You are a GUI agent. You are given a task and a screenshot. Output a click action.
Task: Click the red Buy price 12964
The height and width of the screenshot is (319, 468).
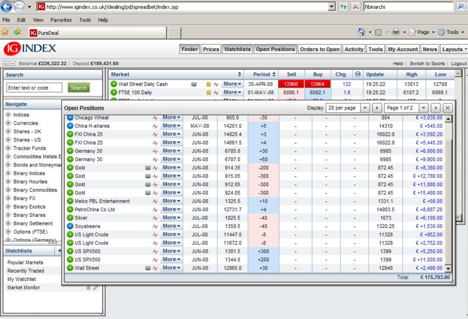(317, 84)
